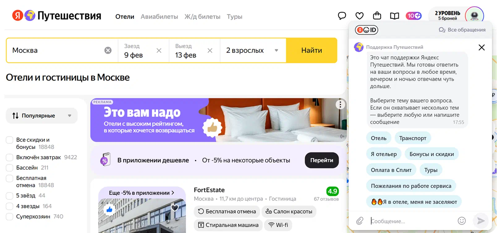497x233 pixels.
Task: Click the Бесплатная отмена tag on FortEstate
Action: pos(227,211)
